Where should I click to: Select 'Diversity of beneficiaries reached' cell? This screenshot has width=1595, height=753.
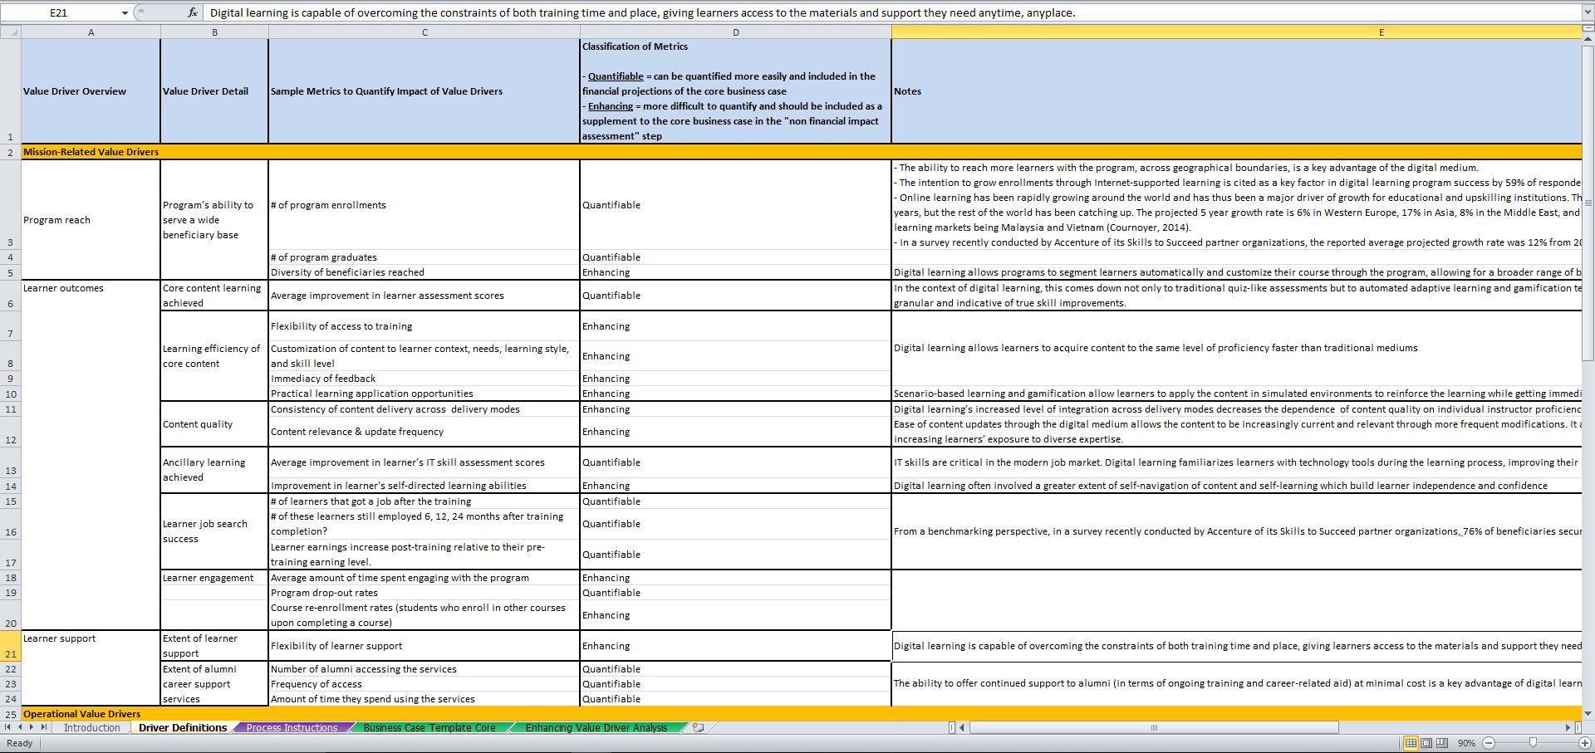(x=425, y=272)
